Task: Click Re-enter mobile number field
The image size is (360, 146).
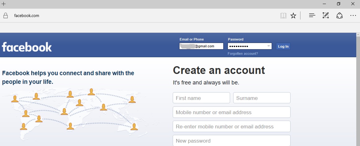Action: pyautogui.click(x=231, y=127)
